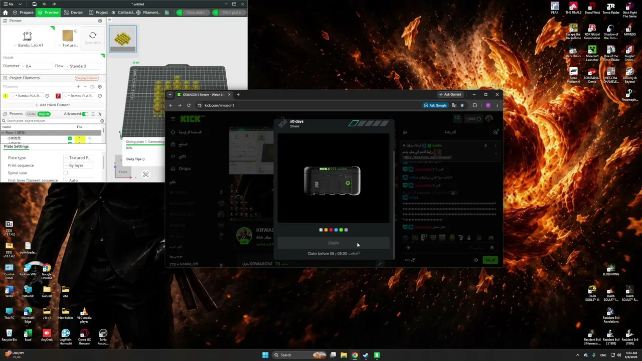Open the Flow Standard dropdown
642x361 pixels.
pyautogui.click(x=83, y=66)
